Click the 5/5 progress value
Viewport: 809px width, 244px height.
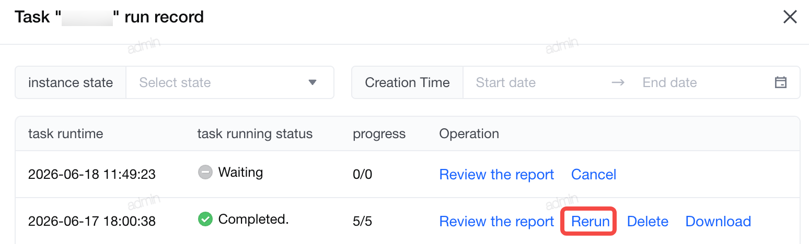[362, 221]
